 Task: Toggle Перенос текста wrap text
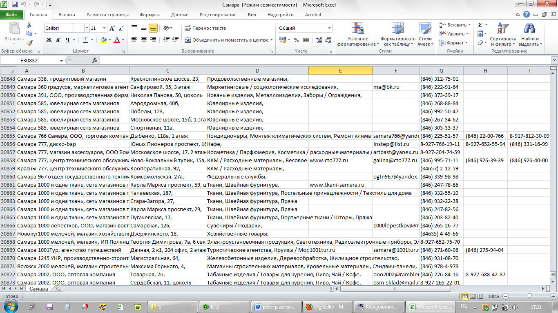[205, 28]
